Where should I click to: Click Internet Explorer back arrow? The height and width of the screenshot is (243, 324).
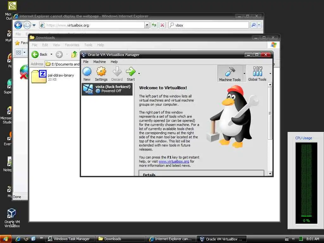click(x=18, y=25)
